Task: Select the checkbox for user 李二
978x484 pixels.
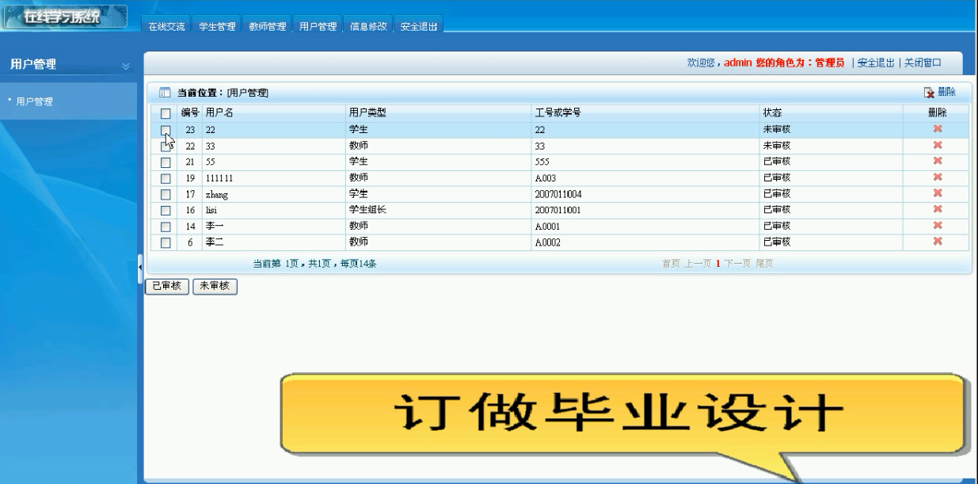Action: (166, 242)
